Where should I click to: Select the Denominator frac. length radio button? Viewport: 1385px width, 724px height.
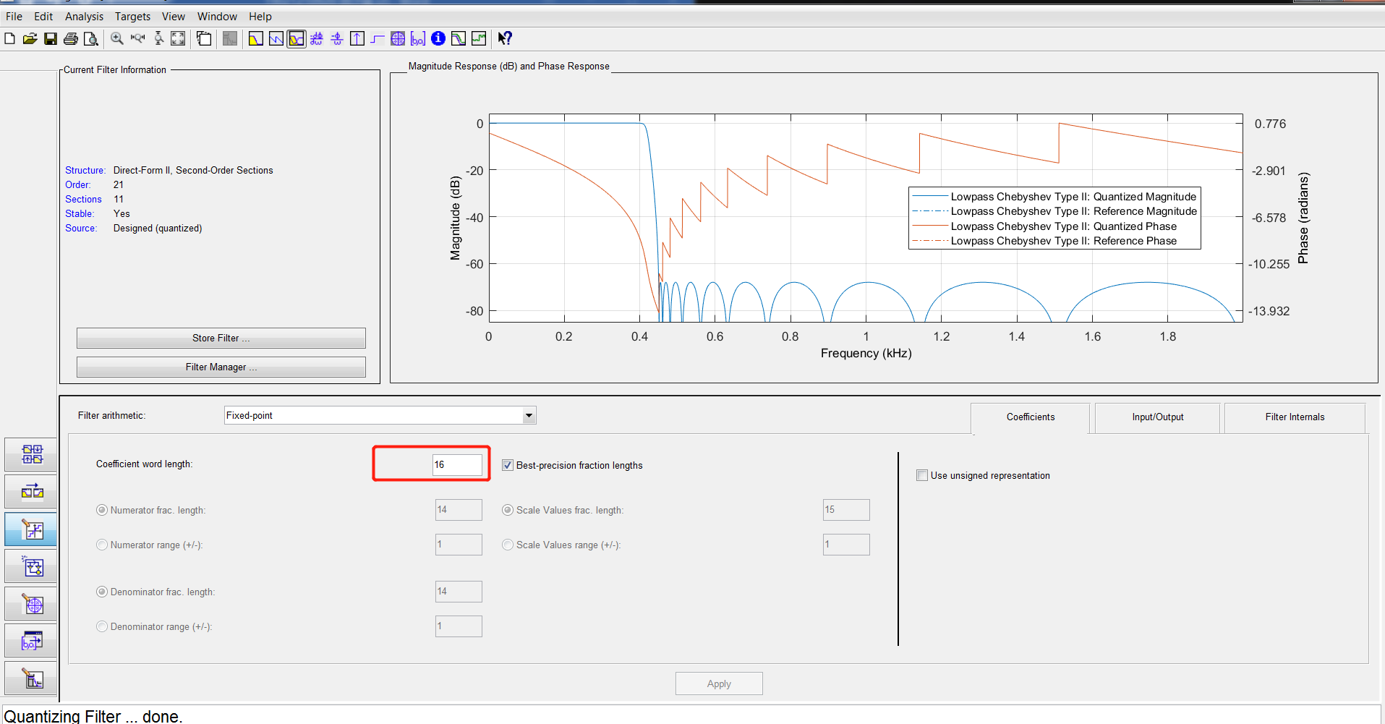[102, 592]
